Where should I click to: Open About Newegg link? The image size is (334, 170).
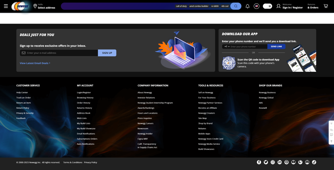145,93
